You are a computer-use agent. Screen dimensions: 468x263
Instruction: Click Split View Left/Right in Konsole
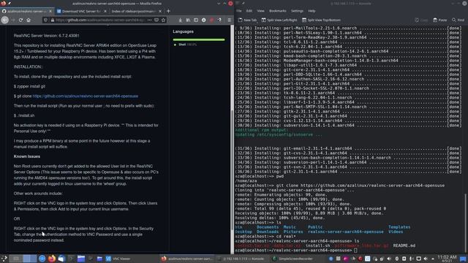click(x=279, y=20)
